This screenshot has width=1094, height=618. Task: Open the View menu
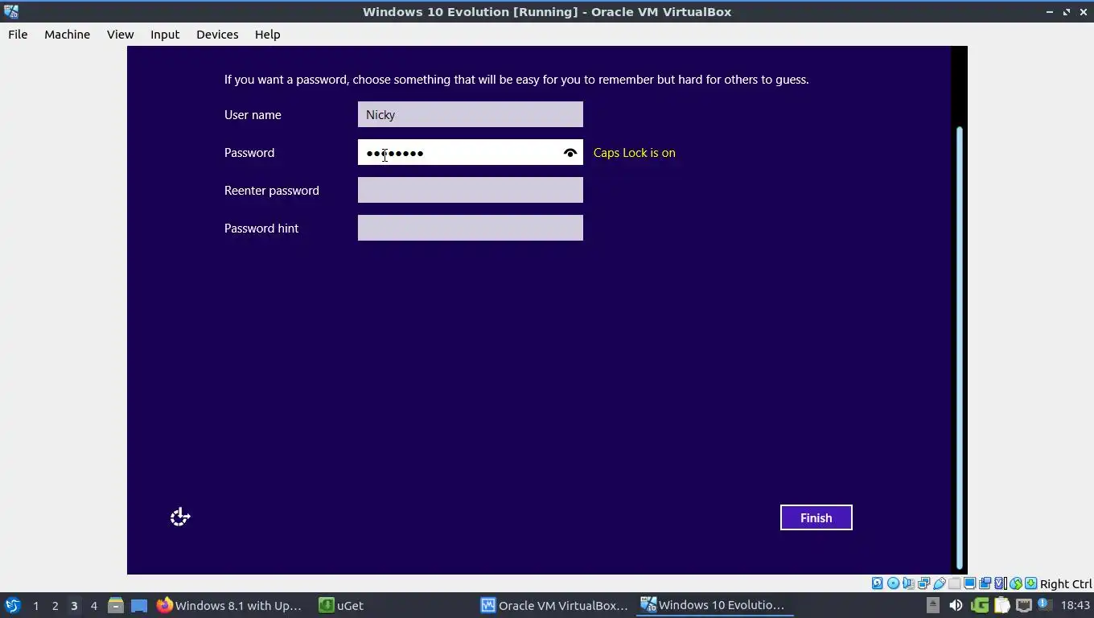(120, 35)
